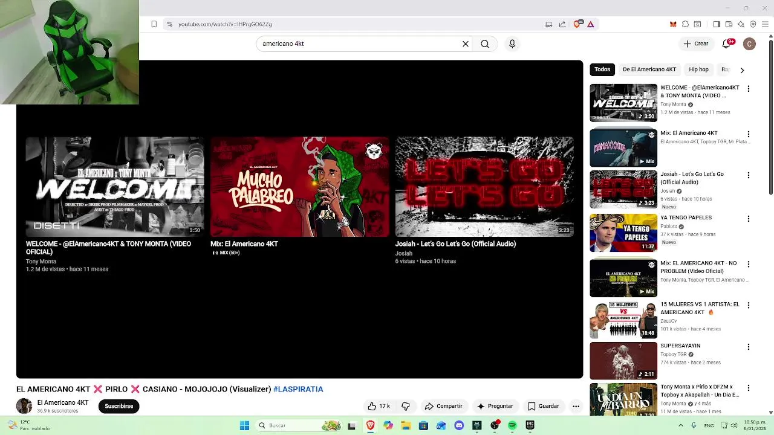Open the MetaMask fox extension
The image size is (774, 435).
[673, 24]
